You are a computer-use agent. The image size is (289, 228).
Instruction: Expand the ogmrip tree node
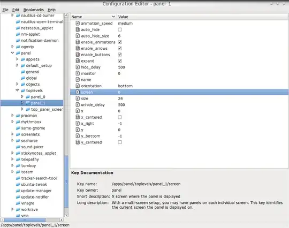(12, 47)
